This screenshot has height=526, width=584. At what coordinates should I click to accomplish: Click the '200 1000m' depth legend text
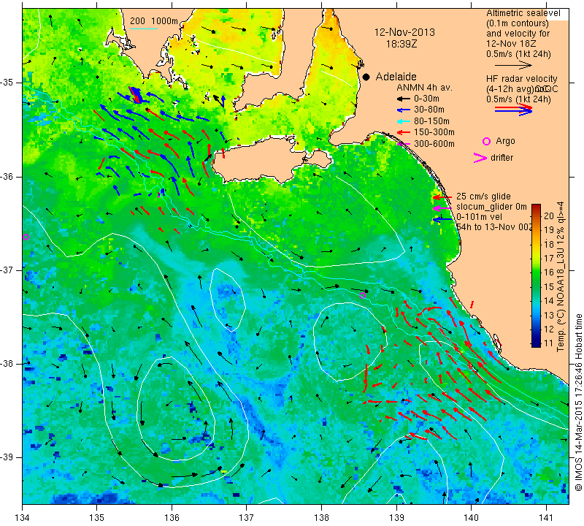(x=154, y=21)
